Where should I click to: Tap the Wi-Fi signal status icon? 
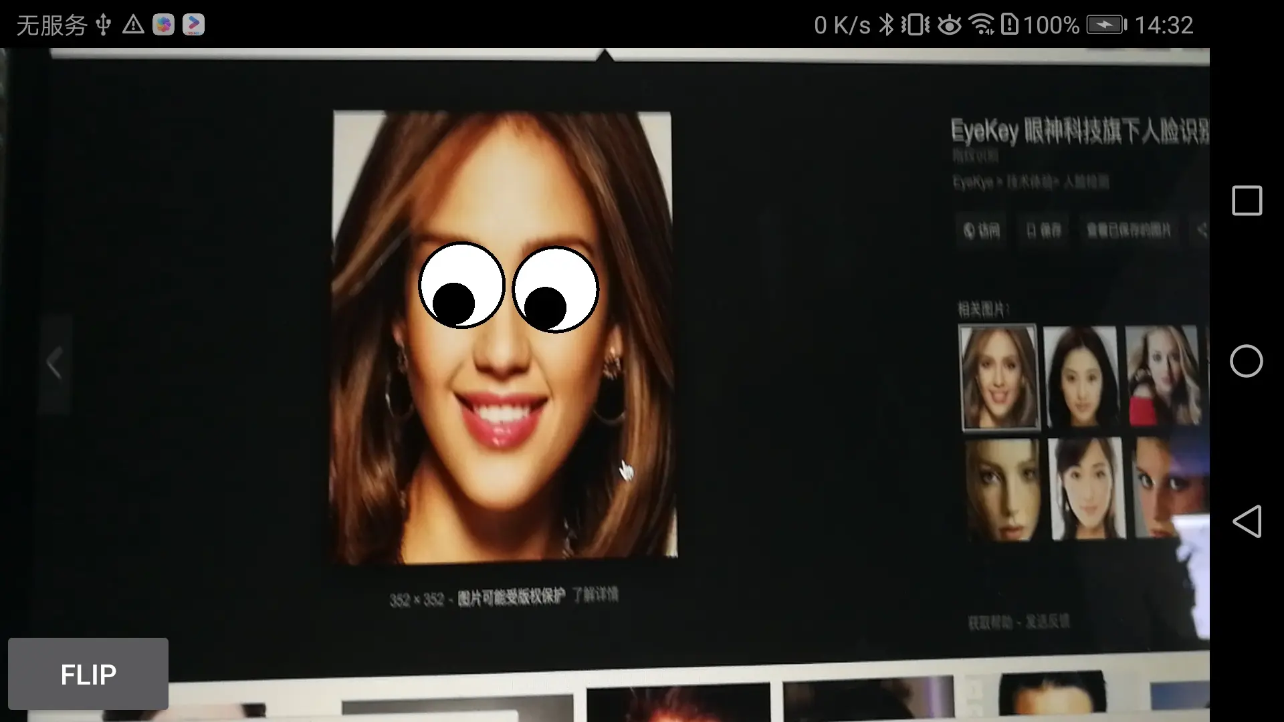point(982,25)
